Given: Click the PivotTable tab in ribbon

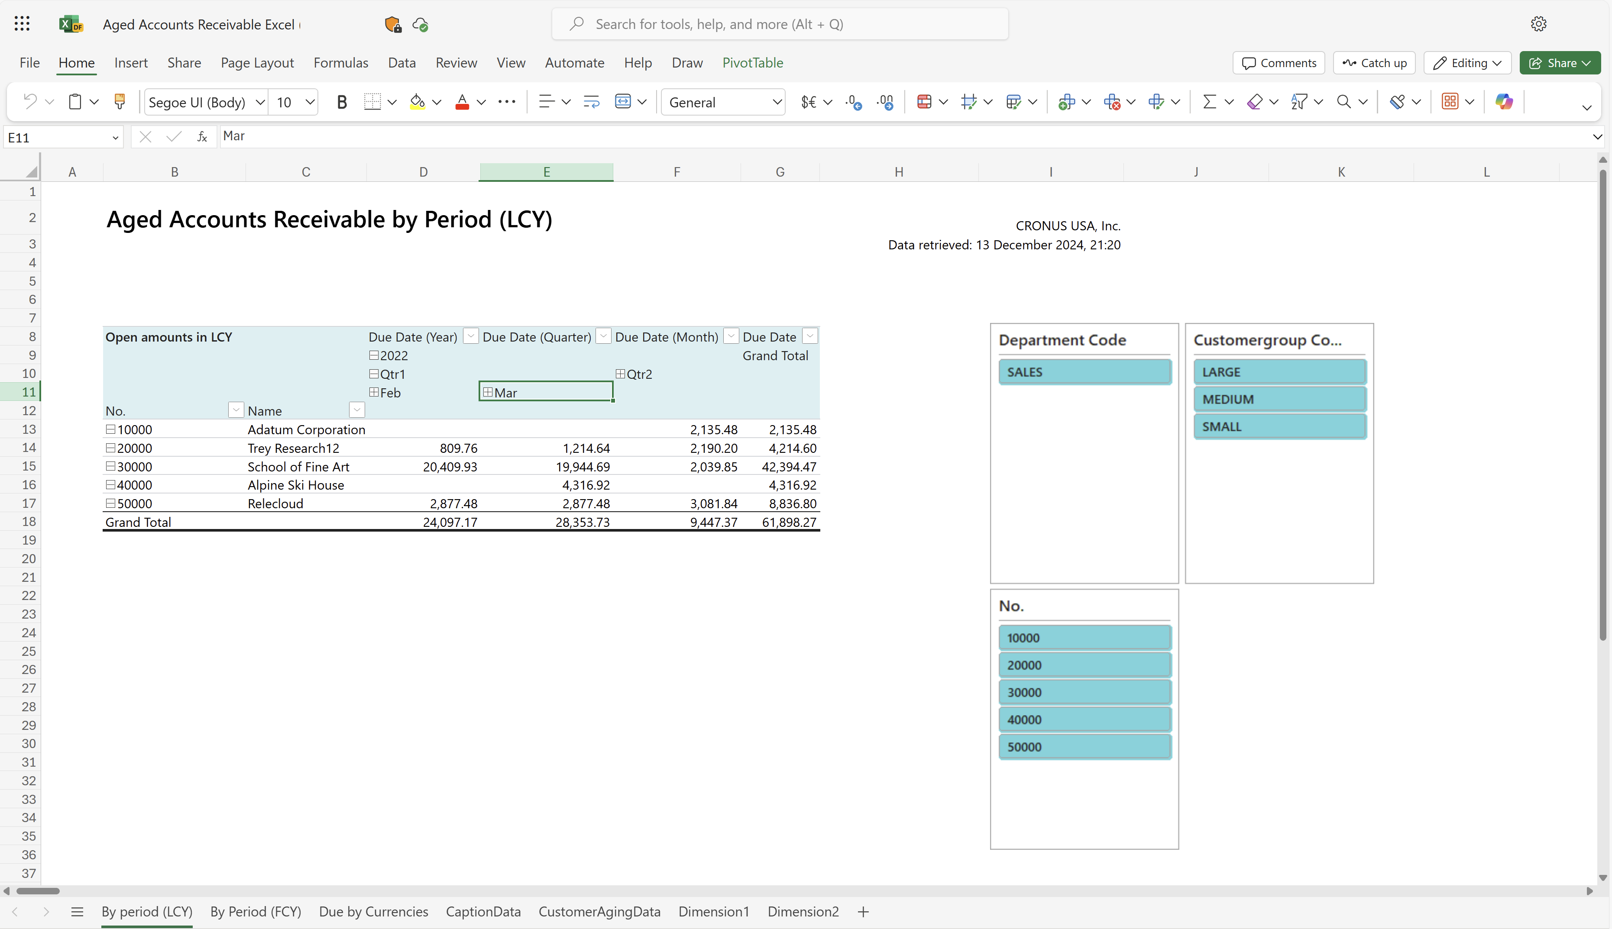Looking at the screenshot, I should pyautogui.click(x=753, y=62).
